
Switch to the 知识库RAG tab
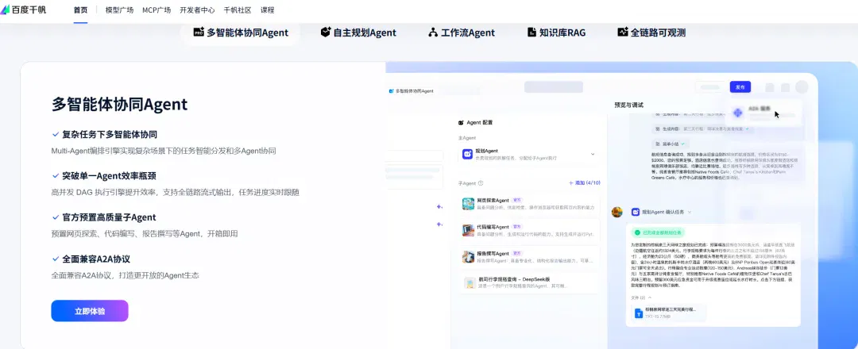(x=556, y=33)
